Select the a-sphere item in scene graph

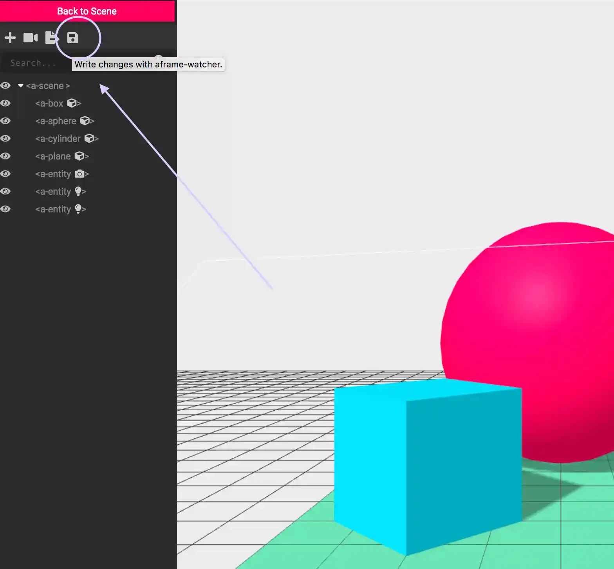pyautogui.click(x=56, y=121)
